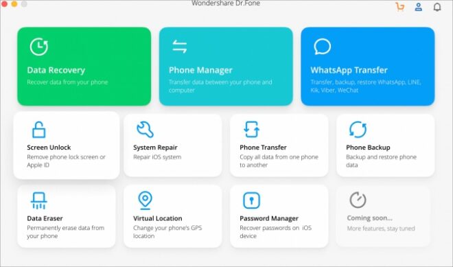Click 'Recover data from your phone' text
This screenshot has height=267, width=453.
tap(67, 82)
